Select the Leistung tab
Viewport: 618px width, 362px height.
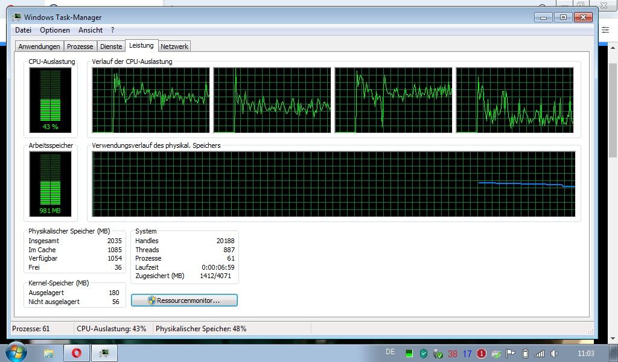pyautogui.click(x=141, y=45)
